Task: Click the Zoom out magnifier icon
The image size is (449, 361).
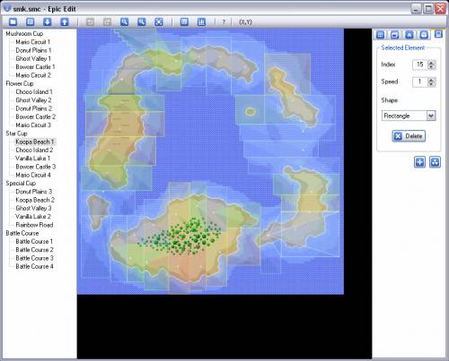Action: pyautogui.click(x=125, y=21)
